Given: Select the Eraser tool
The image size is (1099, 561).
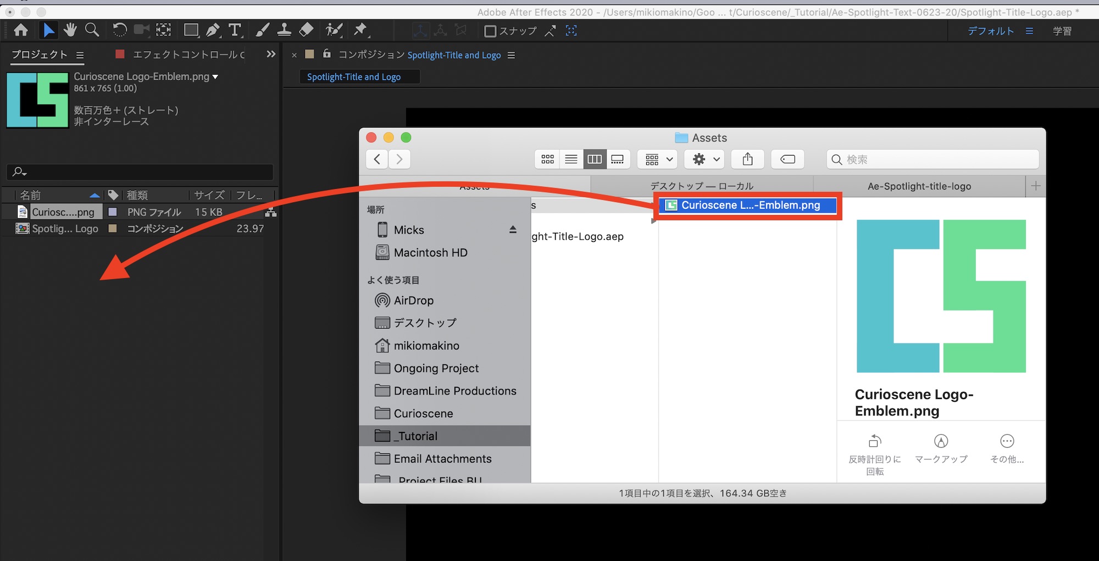Looking at the screenshot, I should pyautogui.click(x=306, y=30).
